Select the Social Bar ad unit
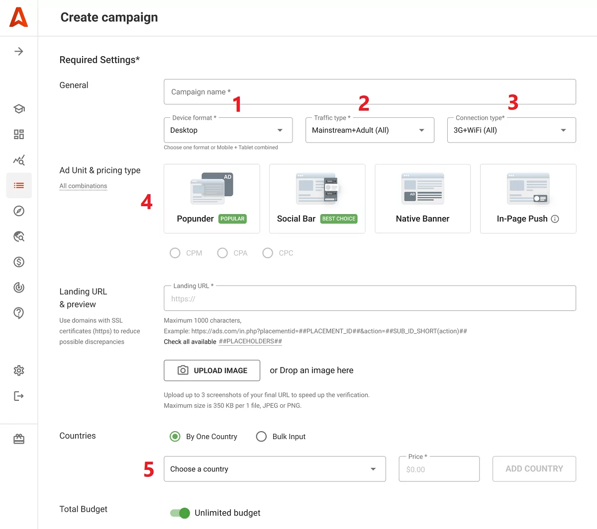The width and height of the screenshot is (597, 529). [x=317, y=199]
